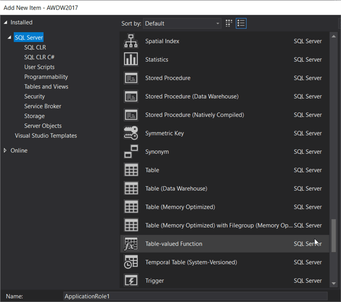
Task: Select "Temporal Table (System-Versioned)" template name
Action: [x=191, y=262]
